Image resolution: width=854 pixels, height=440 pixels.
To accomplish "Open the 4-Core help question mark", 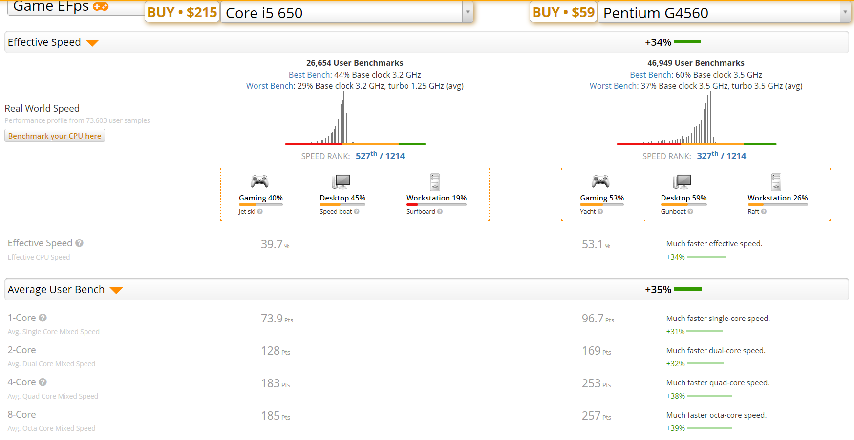I will tap(43, 382).
